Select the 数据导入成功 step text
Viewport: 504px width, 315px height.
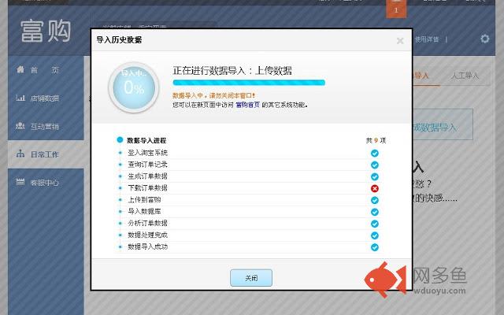pos(147,246)
